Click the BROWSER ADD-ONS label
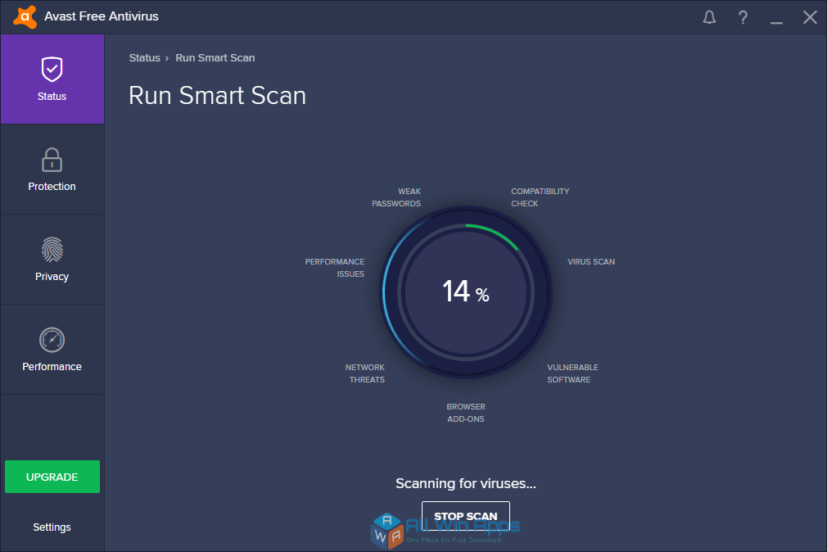The width and height of the screenshot is (827, 552). coord(466,413)
